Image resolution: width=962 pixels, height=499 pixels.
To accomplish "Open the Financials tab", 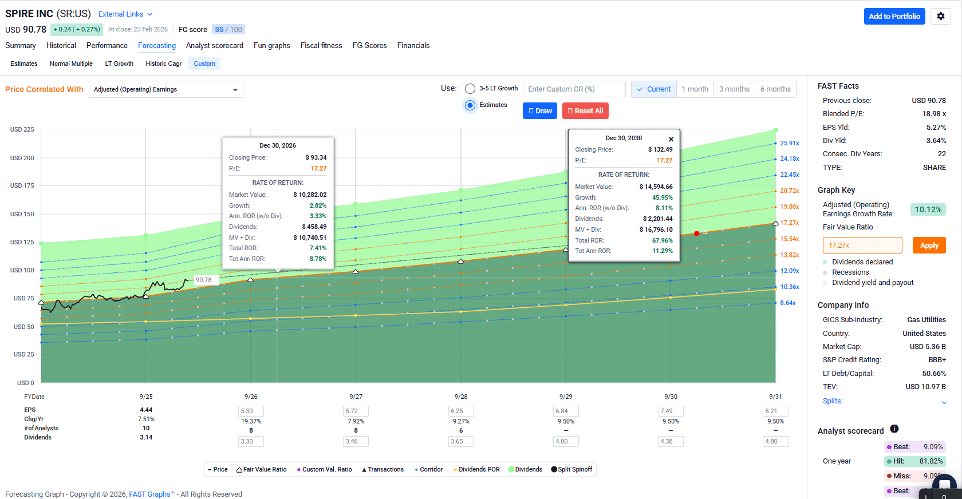I will (x=413, y=46).
